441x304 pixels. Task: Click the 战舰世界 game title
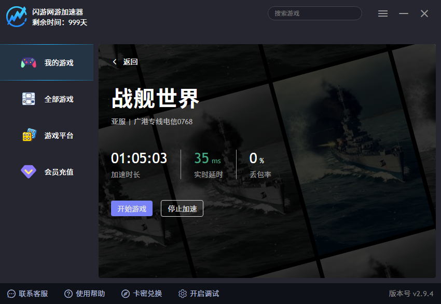(x=155, y=98)
